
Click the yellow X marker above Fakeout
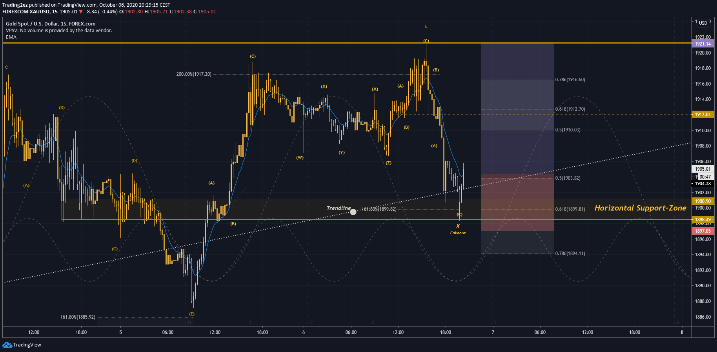coord(458,226)
